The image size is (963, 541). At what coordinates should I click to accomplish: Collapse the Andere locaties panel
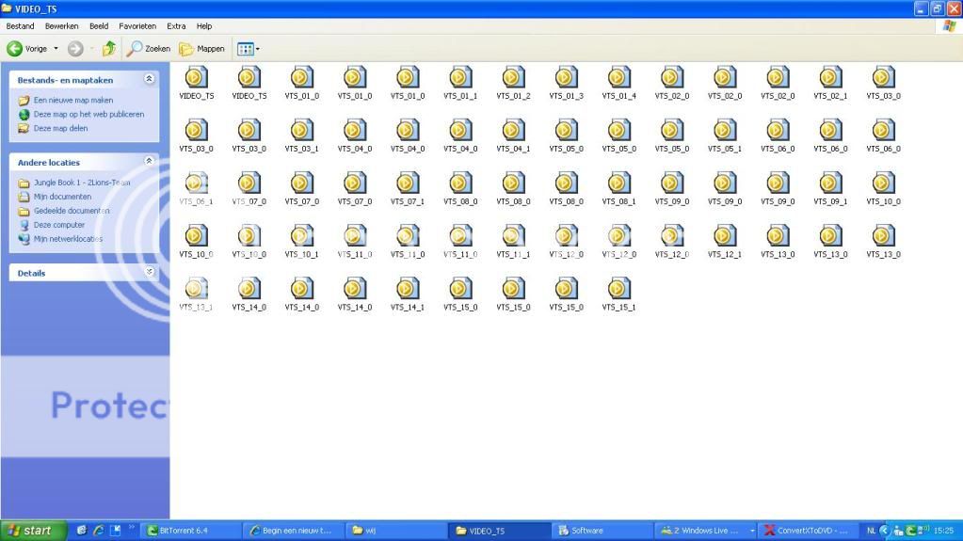click(x=149, y=162)
